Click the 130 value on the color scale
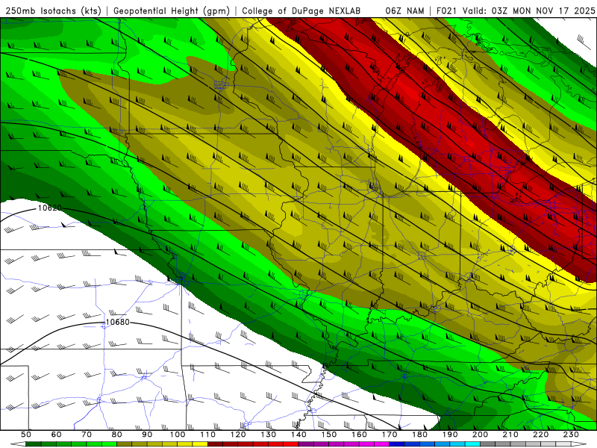Viewport: 597px width, 448px height. pyautogui.click(x=269, y=435)
